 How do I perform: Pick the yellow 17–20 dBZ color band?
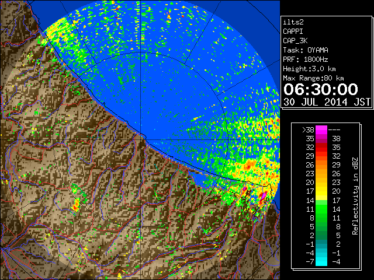(x=321, y=191)
